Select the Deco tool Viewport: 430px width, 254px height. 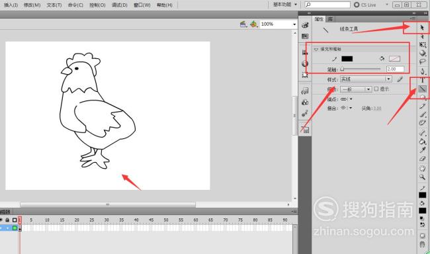(422, 123)
